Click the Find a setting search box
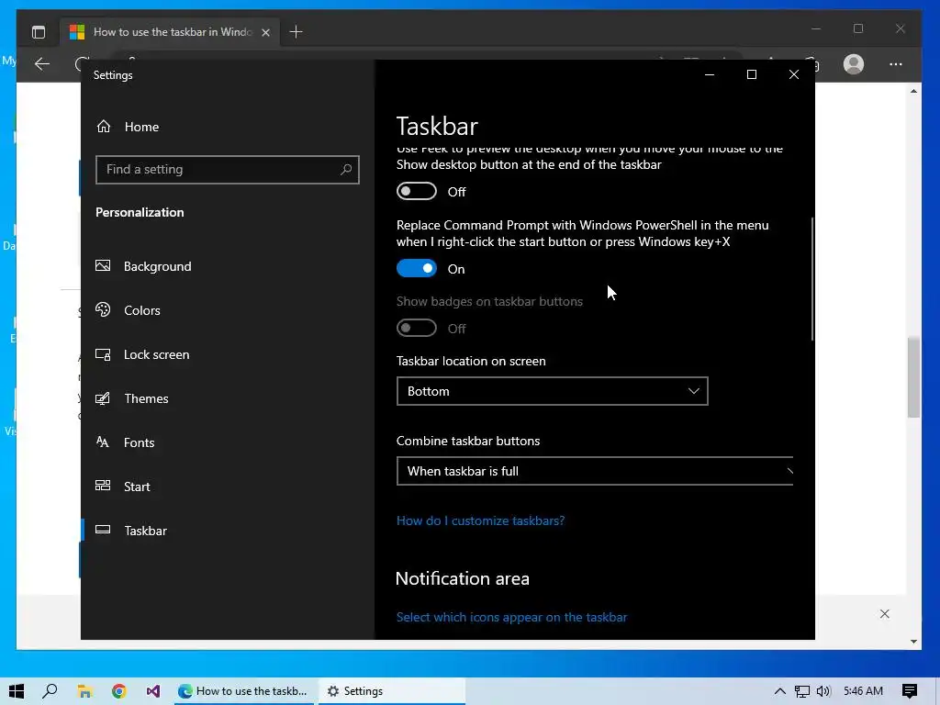This screenshot has height=705, width=940. click(228, 170)
